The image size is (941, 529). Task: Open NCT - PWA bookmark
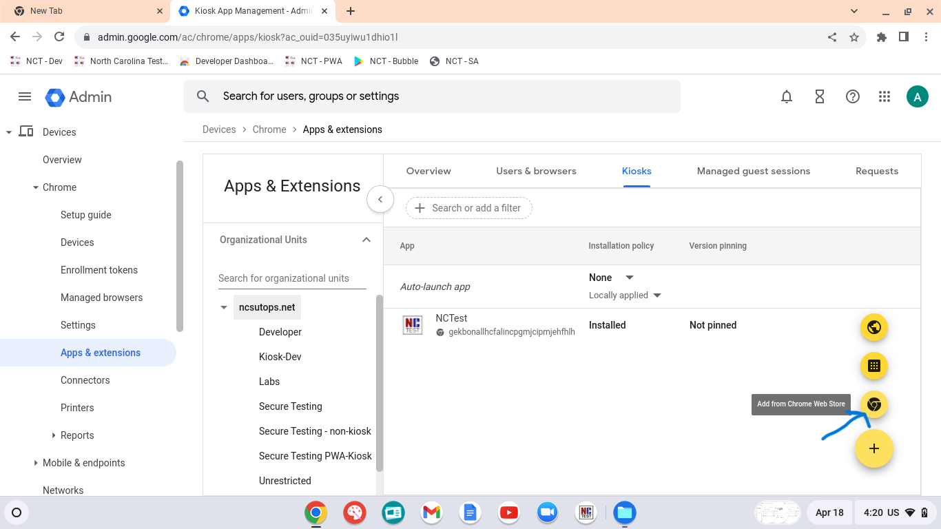pyautogui.click(x=313, y=61)
